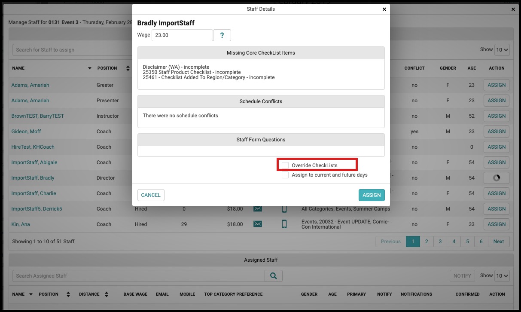The height and width of the screenshot is (312, 521).
Task: Click Next in staff pagination
Action: 499,242
